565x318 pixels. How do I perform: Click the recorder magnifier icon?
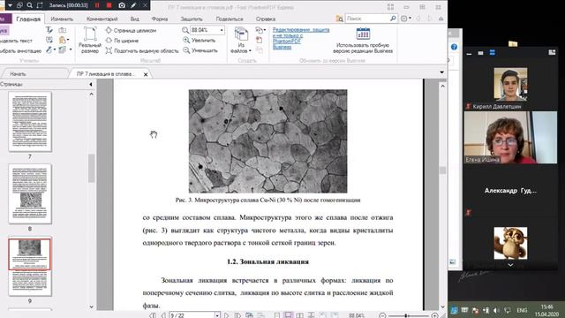pyautogui.click(x=29, y=5)
